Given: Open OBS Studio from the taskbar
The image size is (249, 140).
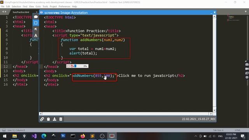Looking at the screenshot, I should point(102,136).
